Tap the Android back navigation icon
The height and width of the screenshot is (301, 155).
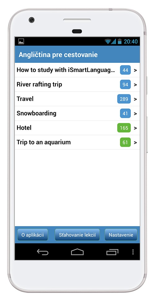[x=42, y=252]
